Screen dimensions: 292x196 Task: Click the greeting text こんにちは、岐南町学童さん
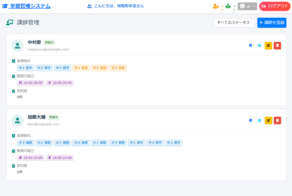coord(119,6)
